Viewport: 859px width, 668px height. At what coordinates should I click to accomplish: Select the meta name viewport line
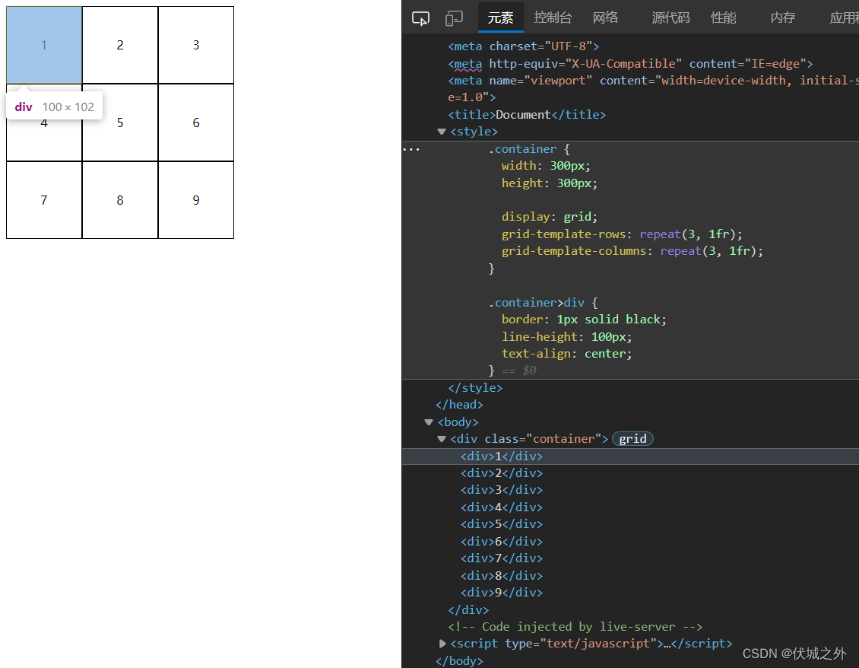pyautogui.click(x=653, y=89)
